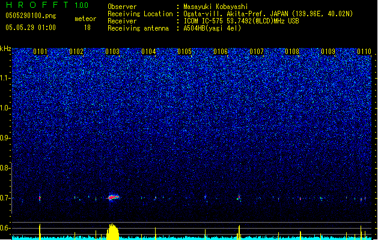Click the 0105 time marker
This screenshot has width=378, height=240.
pyautogui.click(x=184, y=52)
